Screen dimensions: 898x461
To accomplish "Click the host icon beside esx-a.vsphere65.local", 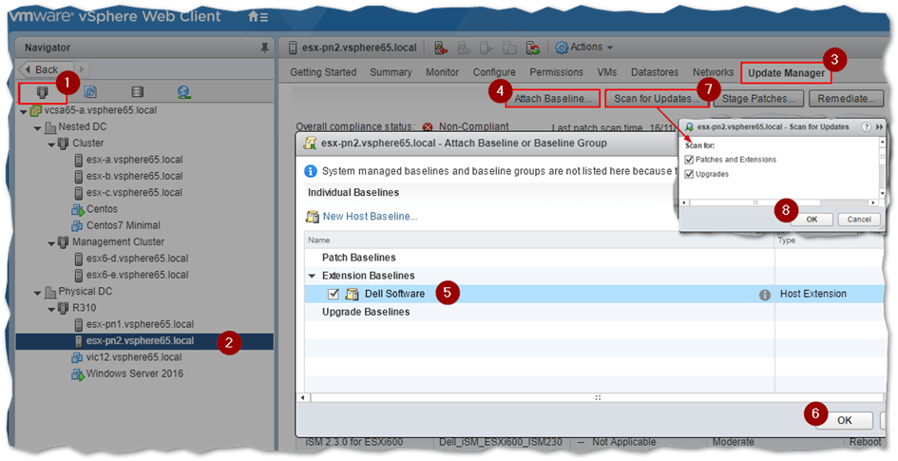I will [79, 161].
